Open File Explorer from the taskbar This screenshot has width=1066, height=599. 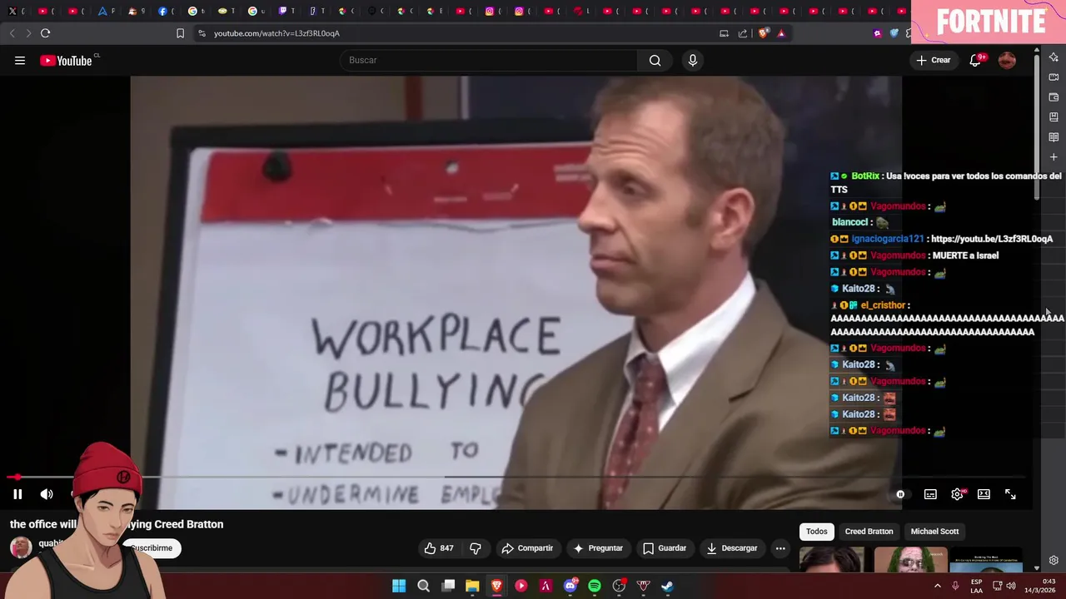click(x=472, y=586)
